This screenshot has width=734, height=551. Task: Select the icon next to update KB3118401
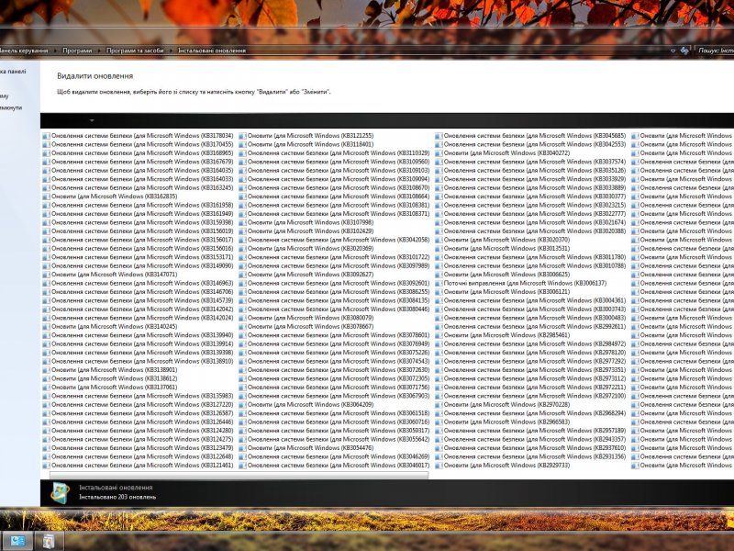tap(242, 145)
